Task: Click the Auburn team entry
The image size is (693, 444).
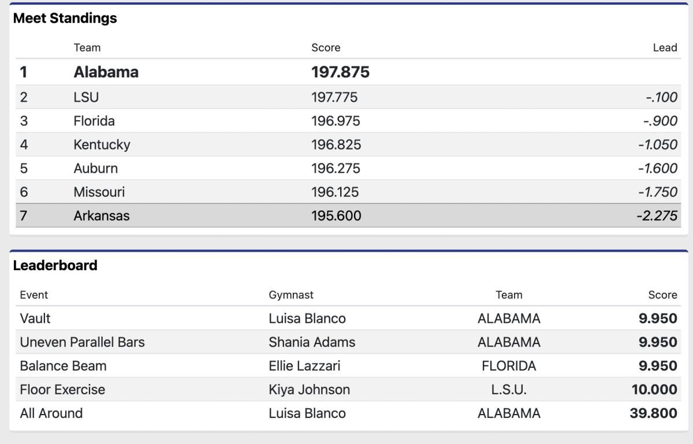Action: click(x=95, y=168)
